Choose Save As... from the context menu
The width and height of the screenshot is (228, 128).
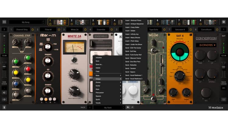click(108, 64)
